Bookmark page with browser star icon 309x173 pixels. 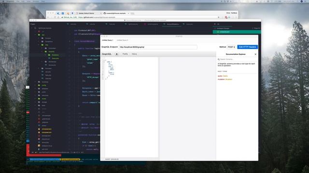click(x=218, y=17)
